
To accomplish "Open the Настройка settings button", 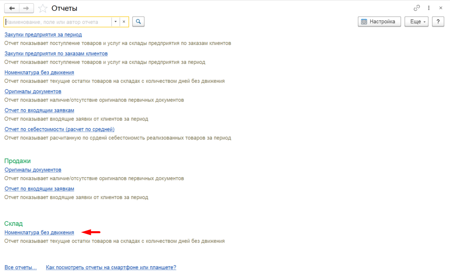I will pyautogui.click(x=379, y=22).
